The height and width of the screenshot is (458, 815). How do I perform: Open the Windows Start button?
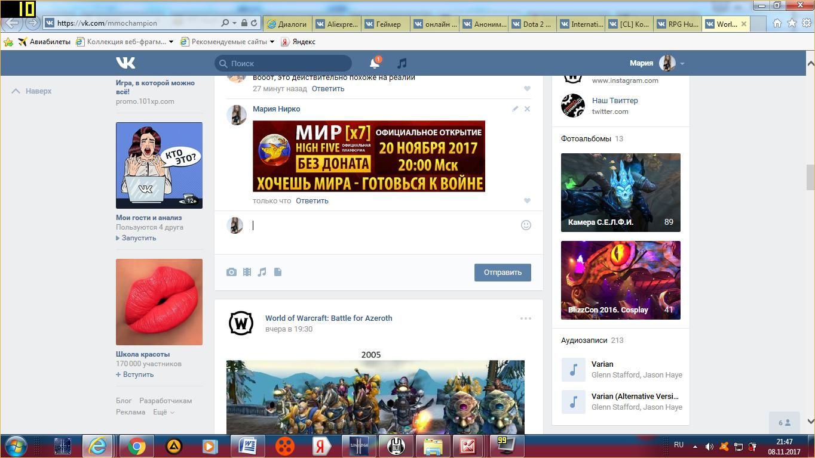point(15,446)
